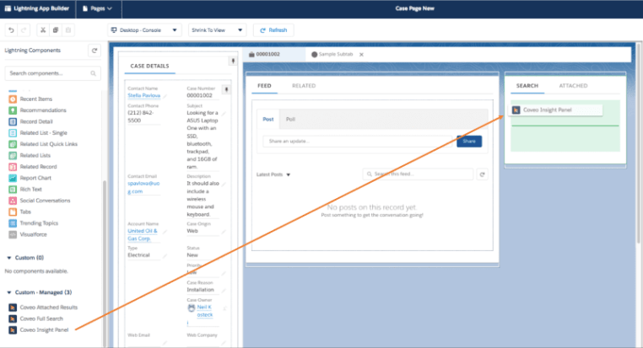The width and height of the screenshot is (643, 348).
Task: Open Desktop - Console form factor dropdown
Action: pos(145,30)
